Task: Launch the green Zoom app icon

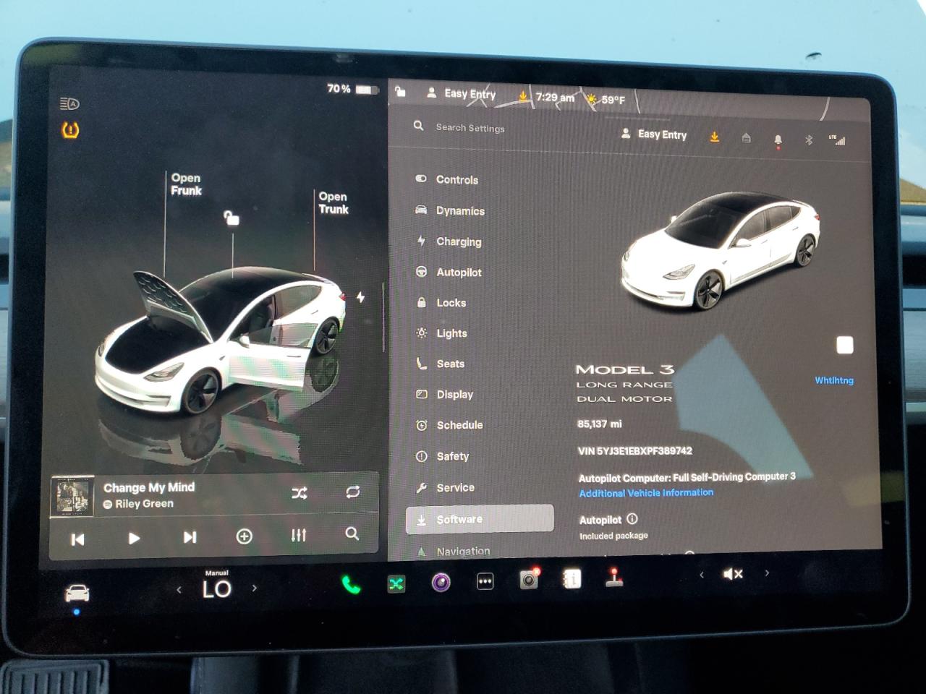Action: tap(396, 582)
